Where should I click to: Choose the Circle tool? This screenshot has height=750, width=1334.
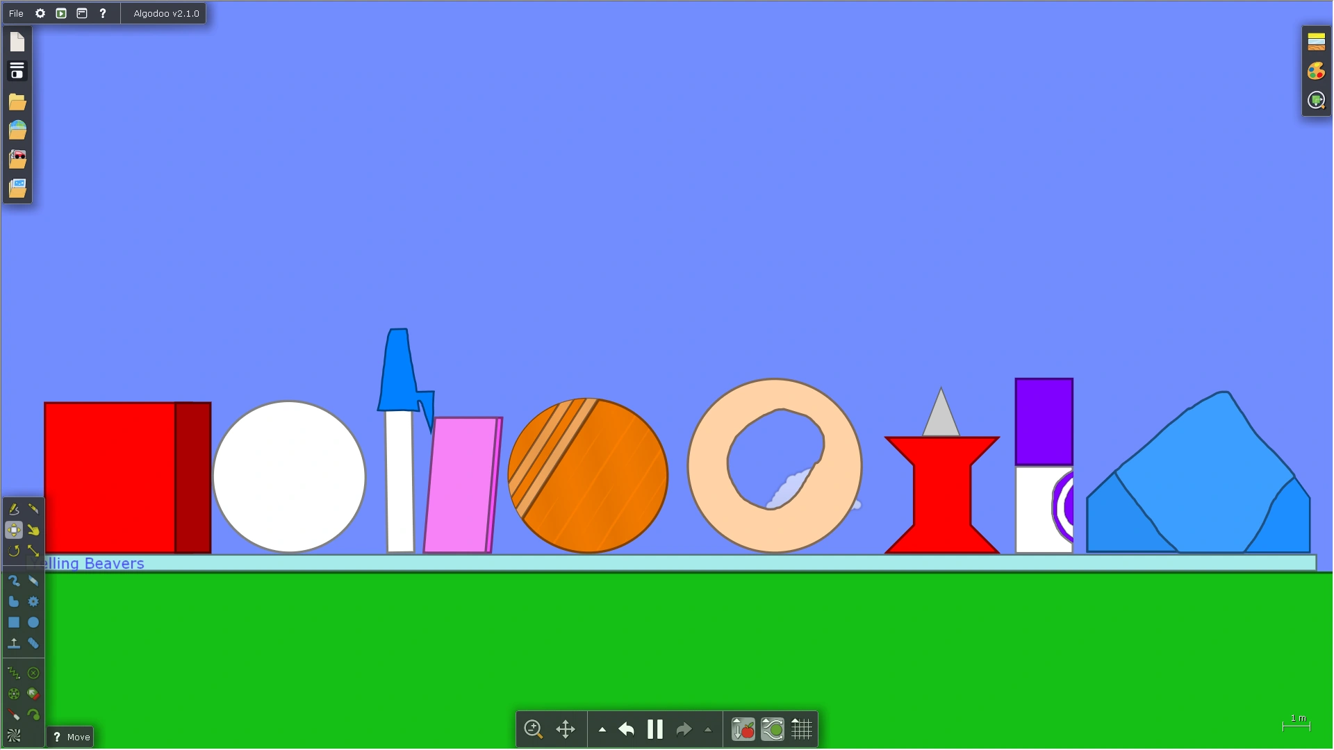pos(33,622)
